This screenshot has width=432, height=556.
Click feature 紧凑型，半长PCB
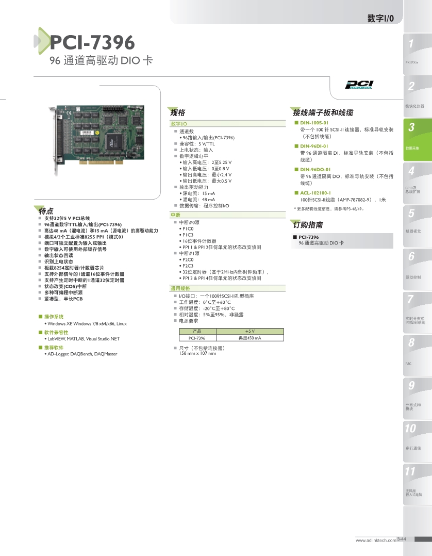[63, 299]
